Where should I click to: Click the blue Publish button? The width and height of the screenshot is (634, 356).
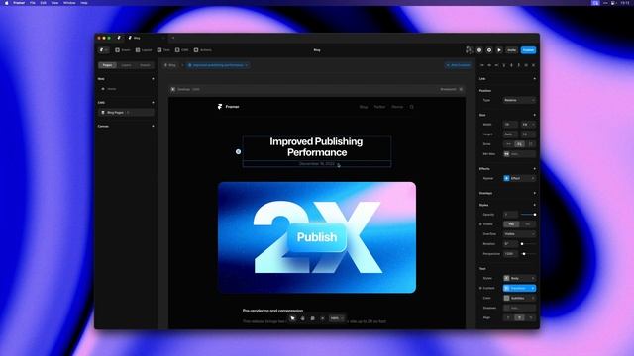pyautogui.click(x=528, y=50)
